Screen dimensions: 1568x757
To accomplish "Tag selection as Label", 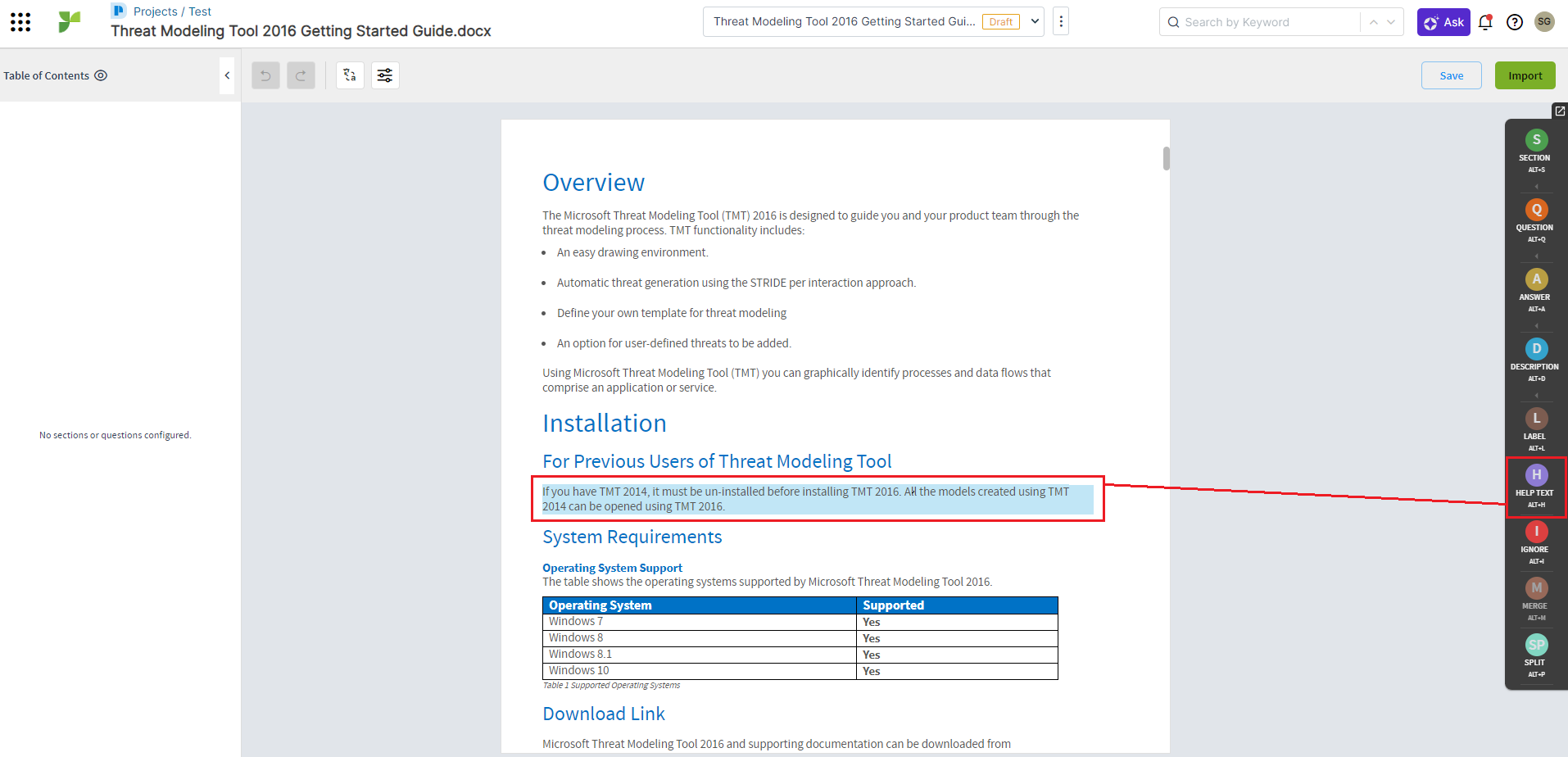I will point(1536,429).
